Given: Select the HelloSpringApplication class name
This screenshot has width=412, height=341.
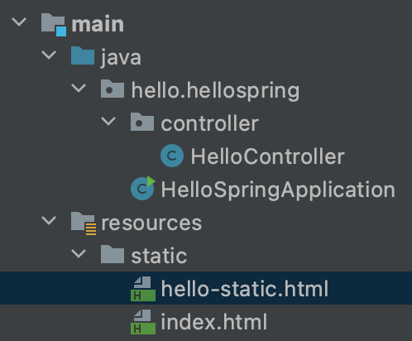Looking at the screenshot, I should tap(278, 190).
